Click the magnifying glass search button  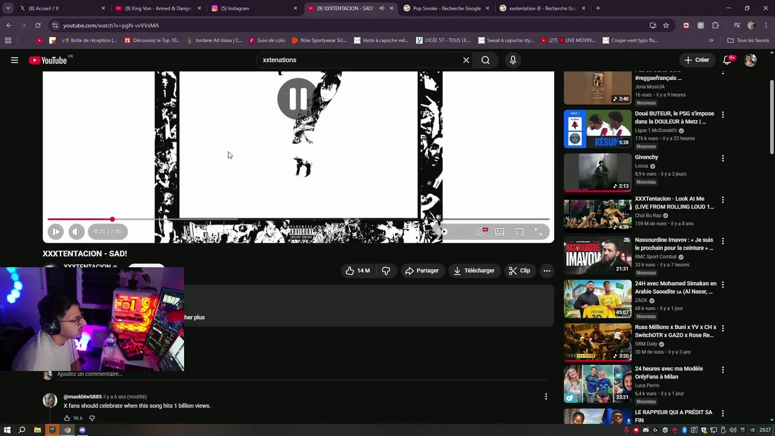coord(486,60)
